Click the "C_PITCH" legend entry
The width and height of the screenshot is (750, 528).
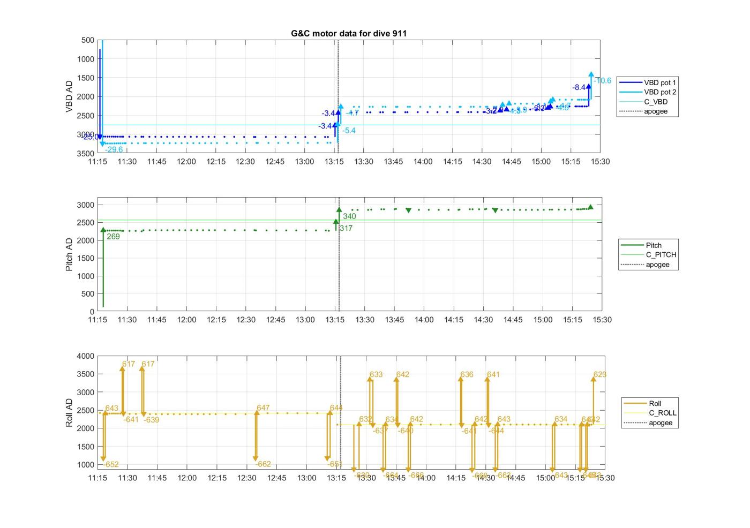(x=649, y=255)
